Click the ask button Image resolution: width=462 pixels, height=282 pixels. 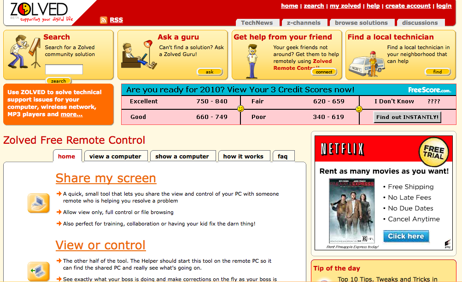coord(210,72)
